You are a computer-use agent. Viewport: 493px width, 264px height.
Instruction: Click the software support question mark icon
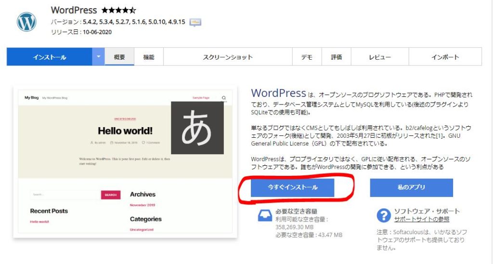pyautogui.click(x=384, y=215)
